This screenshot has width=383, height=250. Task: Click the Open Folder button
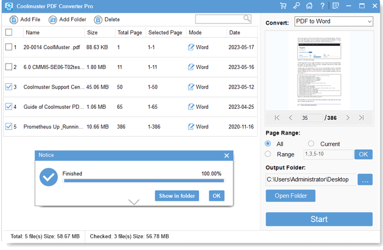click(x=291, y=196)
